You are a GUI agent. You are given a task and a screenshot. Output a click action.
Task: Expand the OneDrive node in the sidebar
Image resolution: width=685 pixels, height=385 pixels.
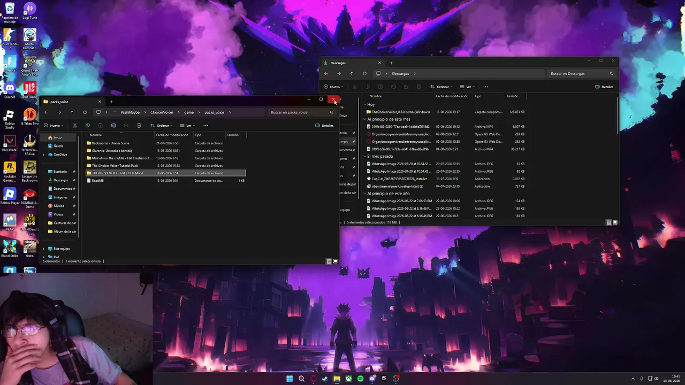click(43, 155)
